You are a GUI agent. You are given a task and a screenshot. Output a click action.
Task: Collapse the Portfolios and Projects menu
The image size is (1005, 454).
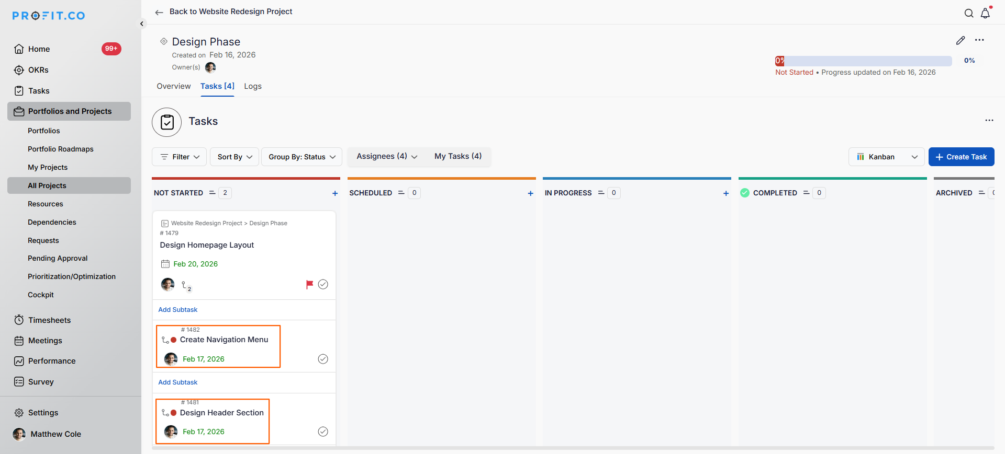(x=69, y=111)
